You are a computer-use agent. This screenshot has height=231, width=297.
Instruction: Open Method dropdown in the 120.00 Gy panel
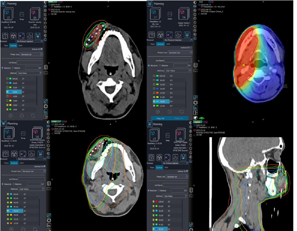coord(175,196)
